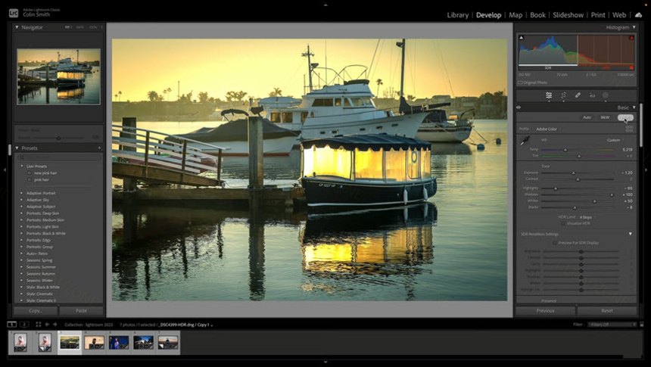
Task: Select the last filmstrip thumbnail
Action: [x=168, y=343]
